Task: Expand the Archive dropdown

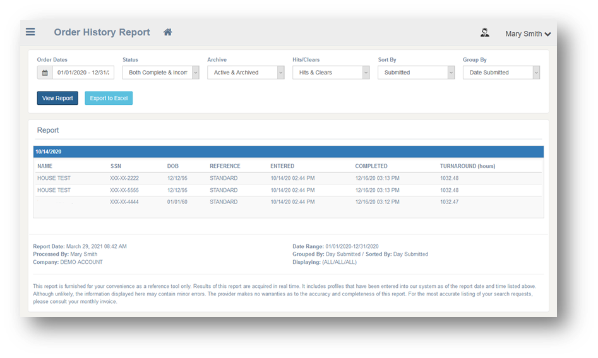Action: click(246, 73)
